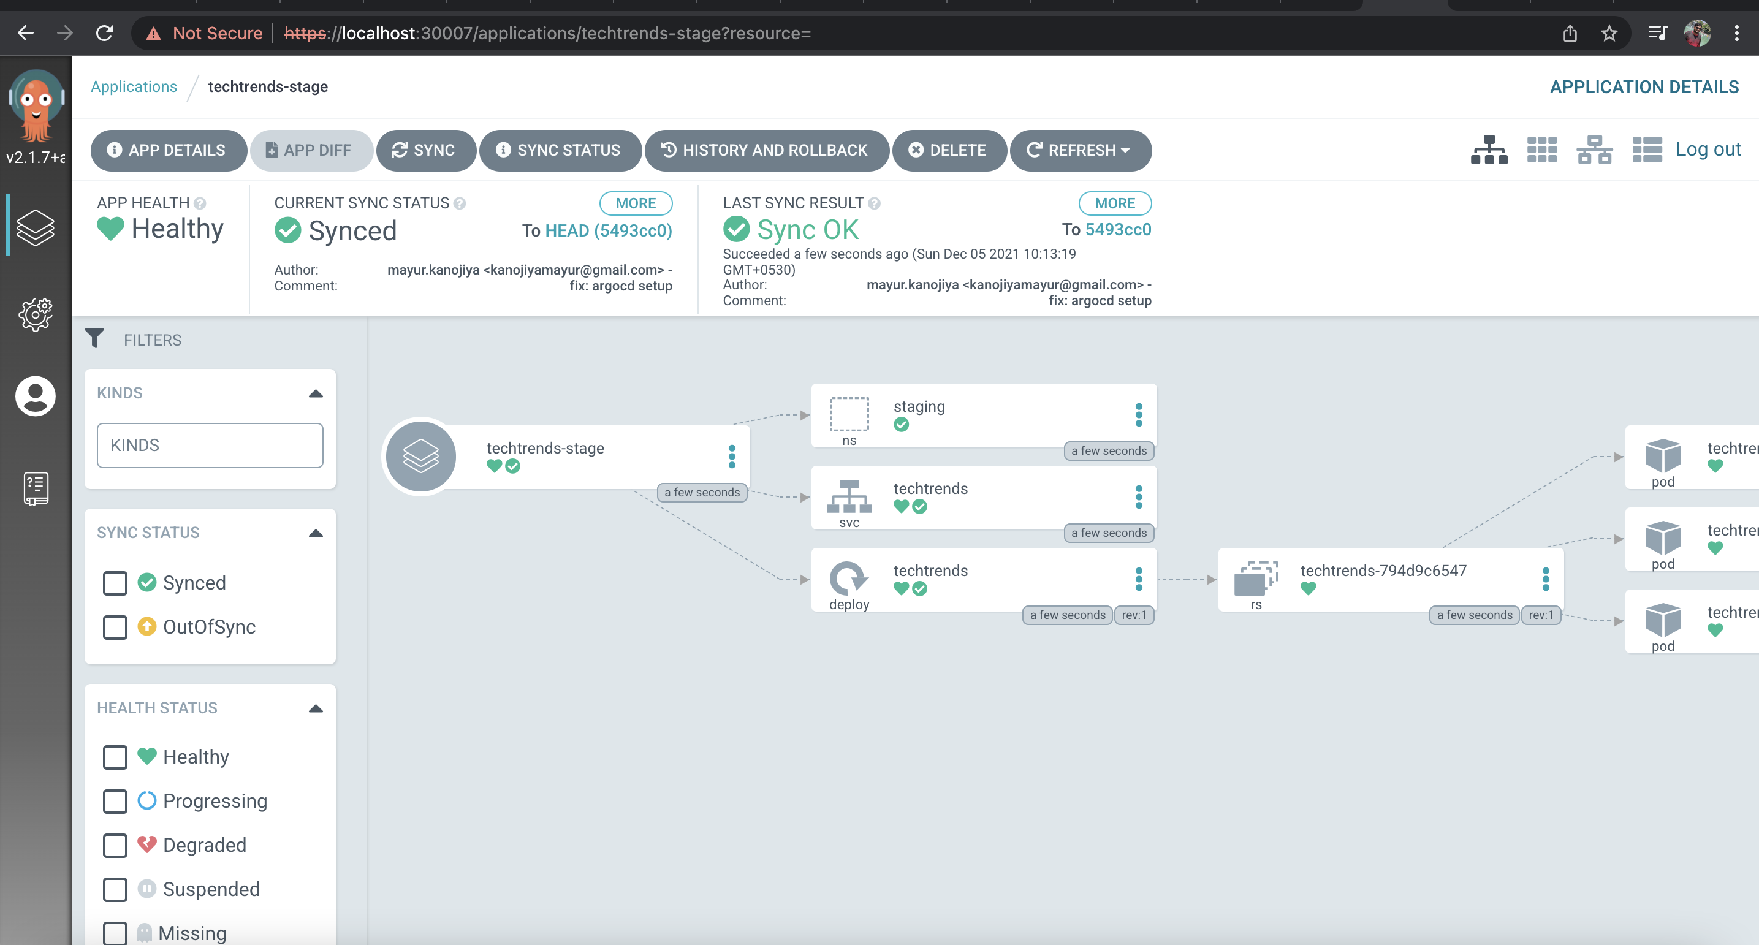
Task: Click the Applications breadcrumb link
Action: tap(134, 86)
